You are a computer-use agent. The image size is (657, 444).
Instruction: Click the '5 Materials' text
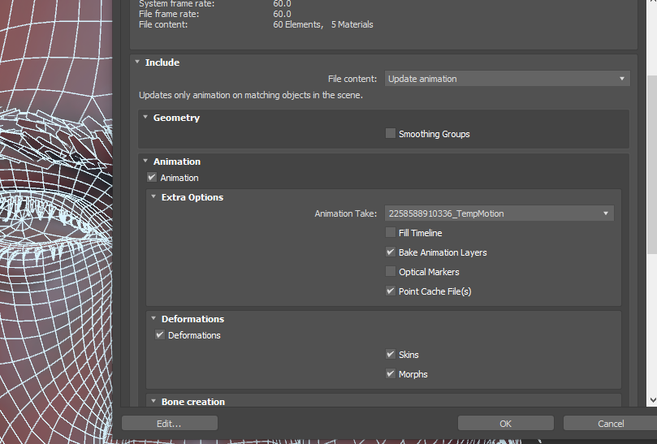(x=352, y=24)
